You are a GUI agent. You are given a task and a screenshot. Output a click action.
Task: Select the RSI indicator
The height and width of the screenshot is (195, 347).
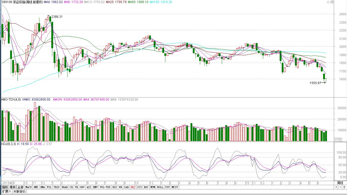[115, 187]
